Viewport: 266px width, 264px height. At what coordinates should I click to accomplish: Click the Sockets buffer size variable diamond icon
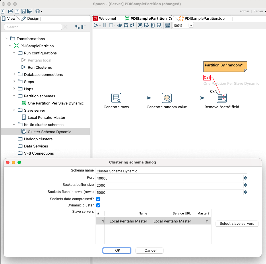coord(245,185)
